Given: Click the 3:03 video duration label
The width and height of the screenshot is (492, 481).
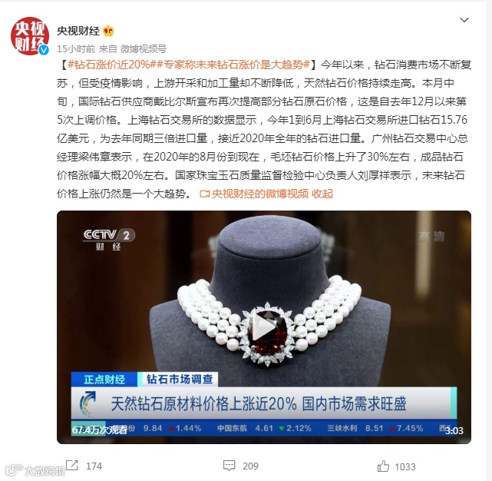Looking at the screenshot, I should tap(454, 430).
